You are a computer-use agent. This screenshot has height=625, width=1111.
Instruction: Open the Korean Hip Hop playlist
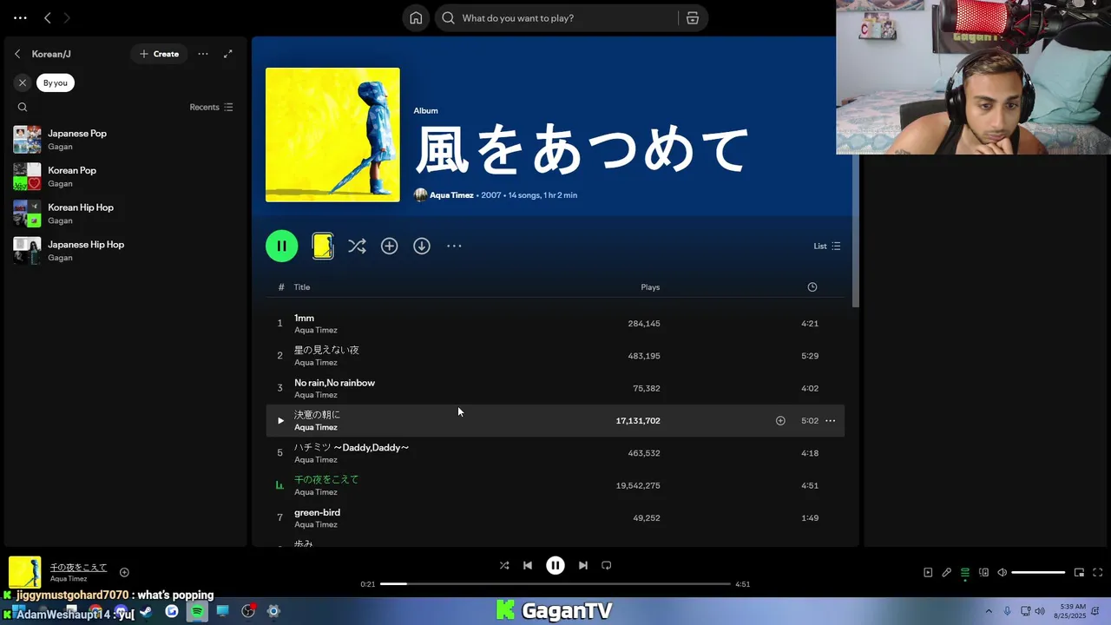tap(126, 214)
